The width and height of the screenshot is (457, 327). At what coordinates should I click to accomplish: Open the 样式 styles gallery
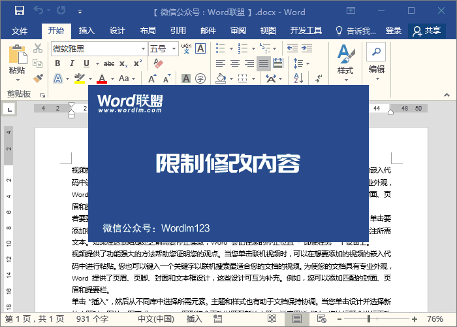(x=345, y=63)
